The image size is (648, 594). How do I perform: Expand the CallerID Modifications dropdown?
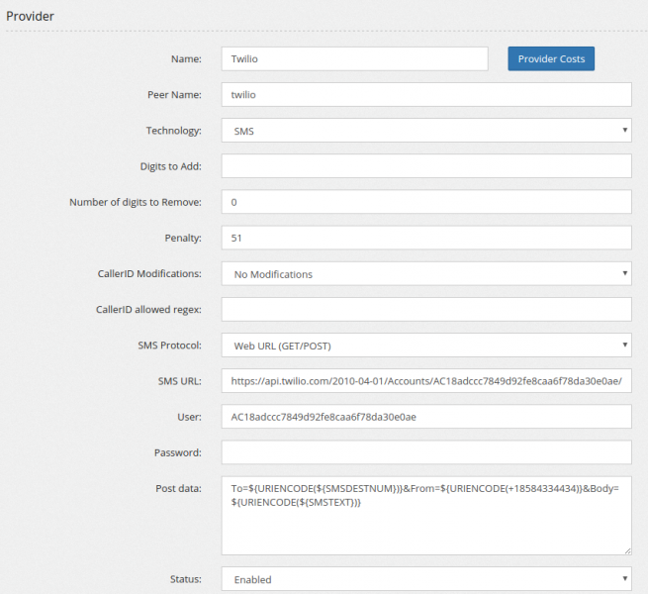[x=425, y=274]
